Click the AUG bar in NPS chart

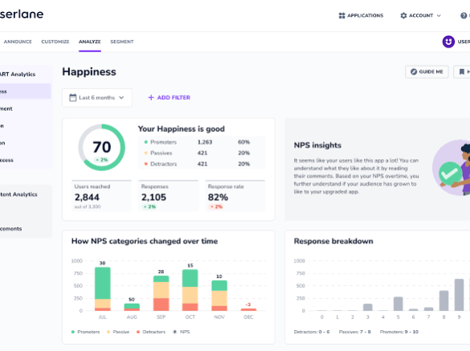(132, 308)
